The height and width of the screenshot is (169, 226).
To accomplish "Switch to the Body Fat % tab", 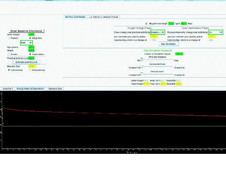I will 8,88.
